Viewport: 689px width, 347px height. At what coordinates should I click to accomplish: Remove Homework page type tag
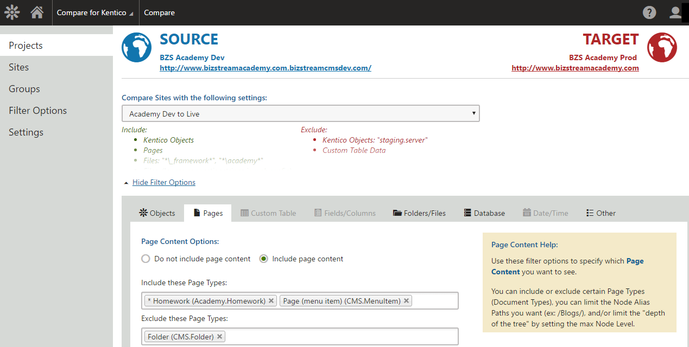pos(271,301)
